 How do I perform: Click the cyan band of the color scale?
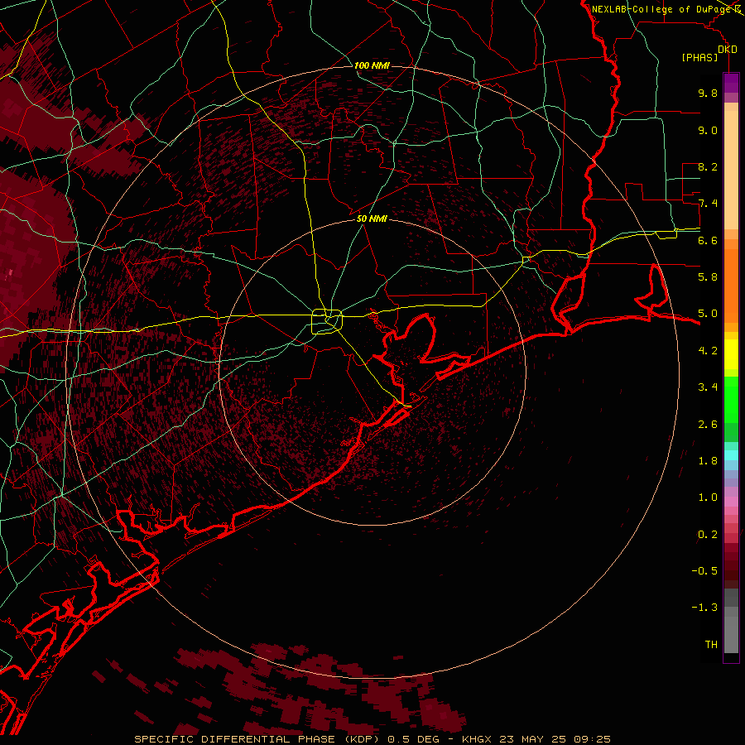point(731,454)
